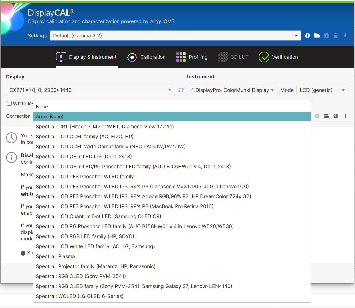Choose Spectral: Plasma correction option
Image resolution: width=355 pixels, height=308 pixels.
(x=55, y=256)
